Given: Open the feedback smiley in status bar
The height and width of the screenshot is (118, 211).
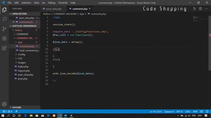Looking at the screenshot, I should coord(201,111).
